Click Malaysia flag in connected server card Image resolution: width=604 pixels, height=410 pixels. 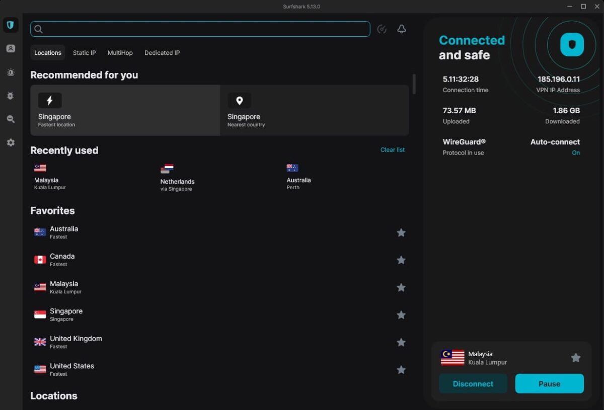click(452, 358)
